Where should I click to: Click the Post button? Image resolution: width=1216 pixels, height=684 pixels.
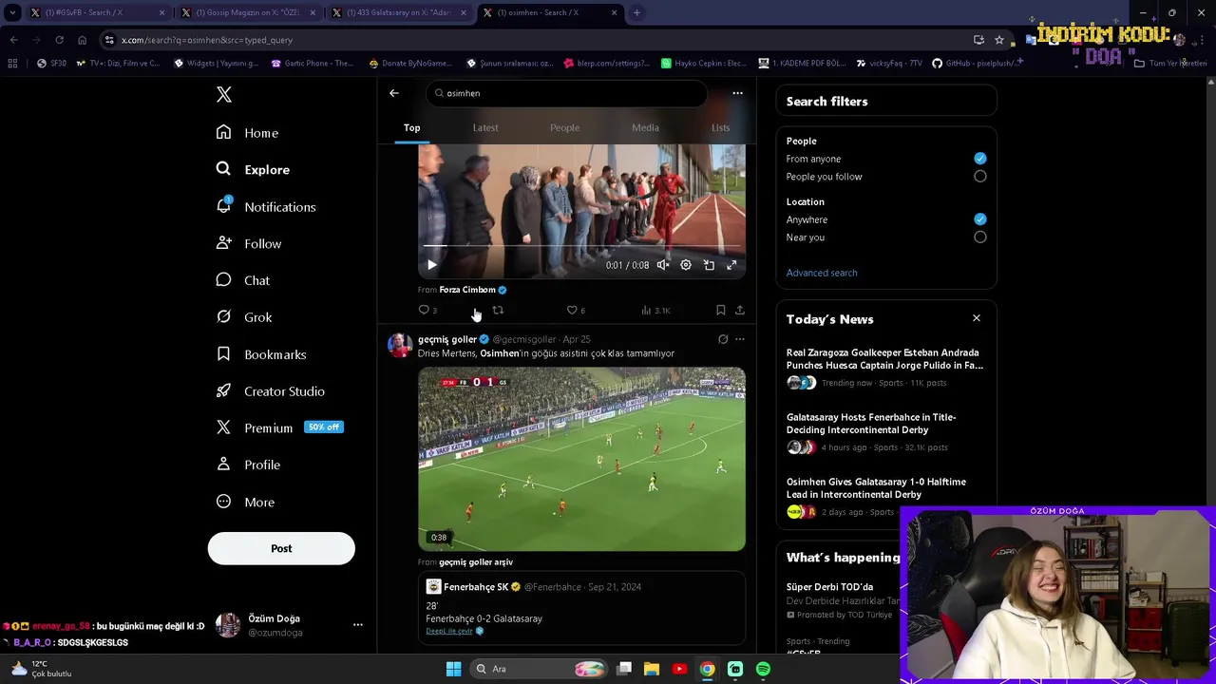(x=281, y=548)
